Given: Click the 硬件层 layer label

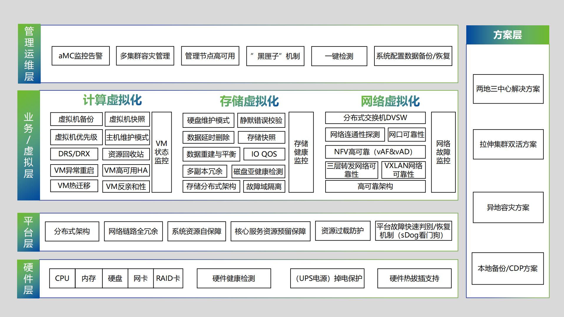Looking at the screenshot, I should click(28, 279).
